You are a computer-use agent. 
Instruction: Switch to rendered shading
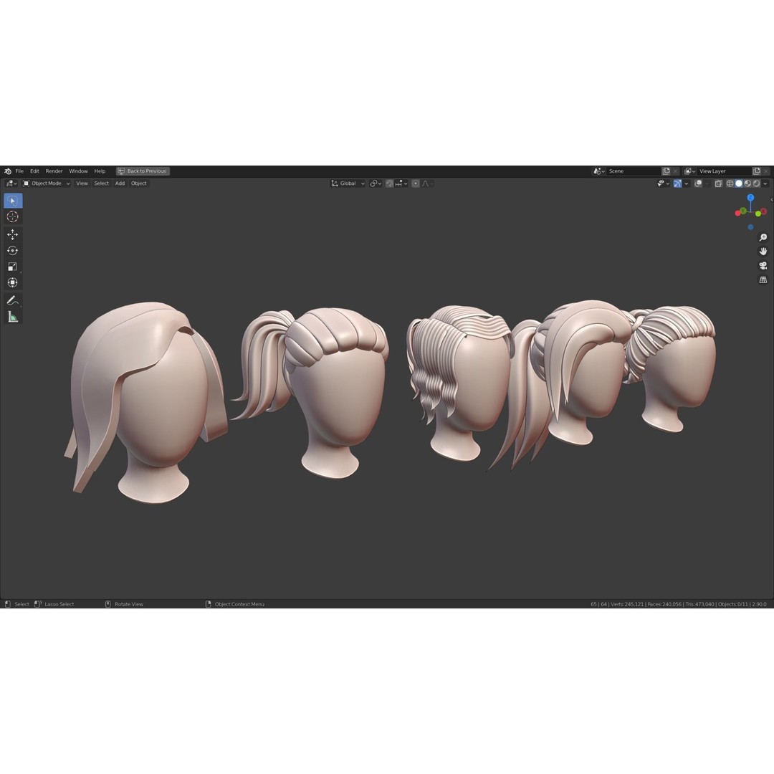coord(757,183)
